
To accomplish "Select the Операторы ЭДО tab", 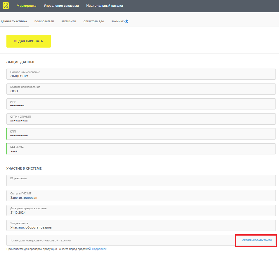I will coord(93,21).
